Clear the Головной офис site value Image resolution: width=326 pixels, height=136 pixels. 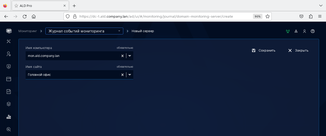pos(122,75)
